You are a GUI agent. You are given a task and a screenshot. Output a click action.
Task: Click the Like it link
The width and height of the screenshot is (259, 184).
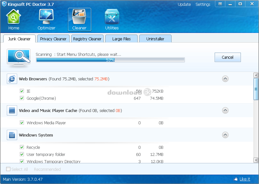[245, 179]
